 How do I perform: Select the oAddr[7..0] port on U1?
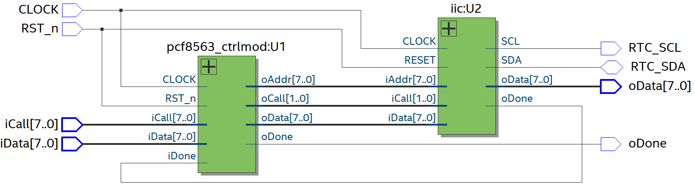click(288, 80)
